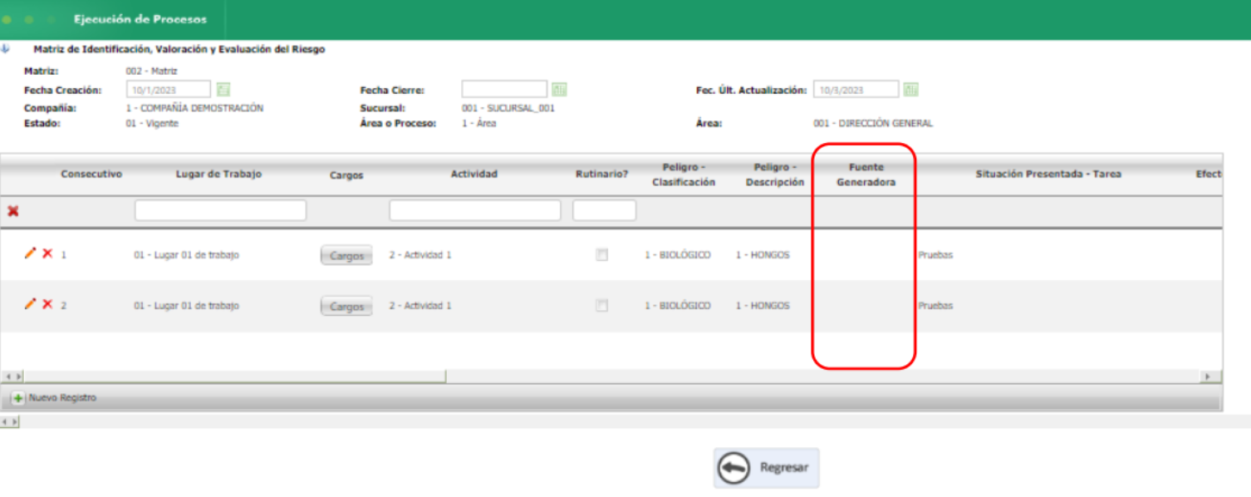
Task: Click 'Pruebas' cell in row 2
Action: (935, 306)
